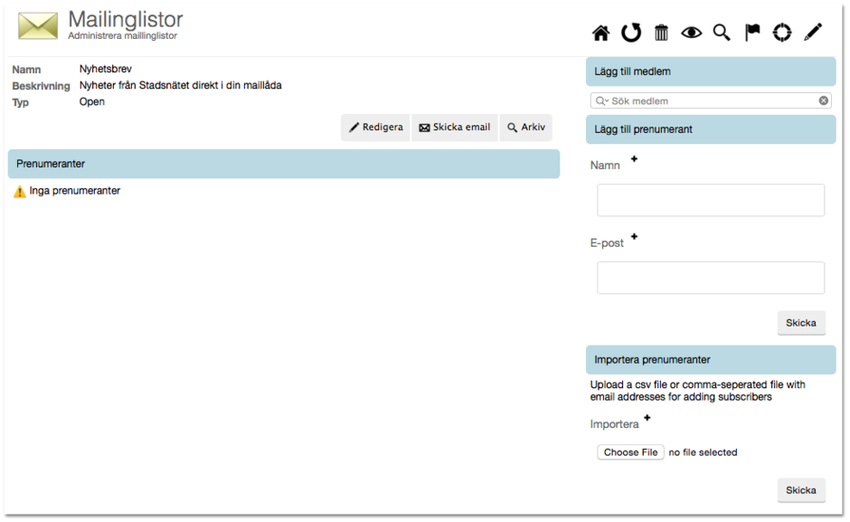850x522 pixels.
Task: Submit subscriber with Skicka under E-post
Action: [x=801, y=323]
